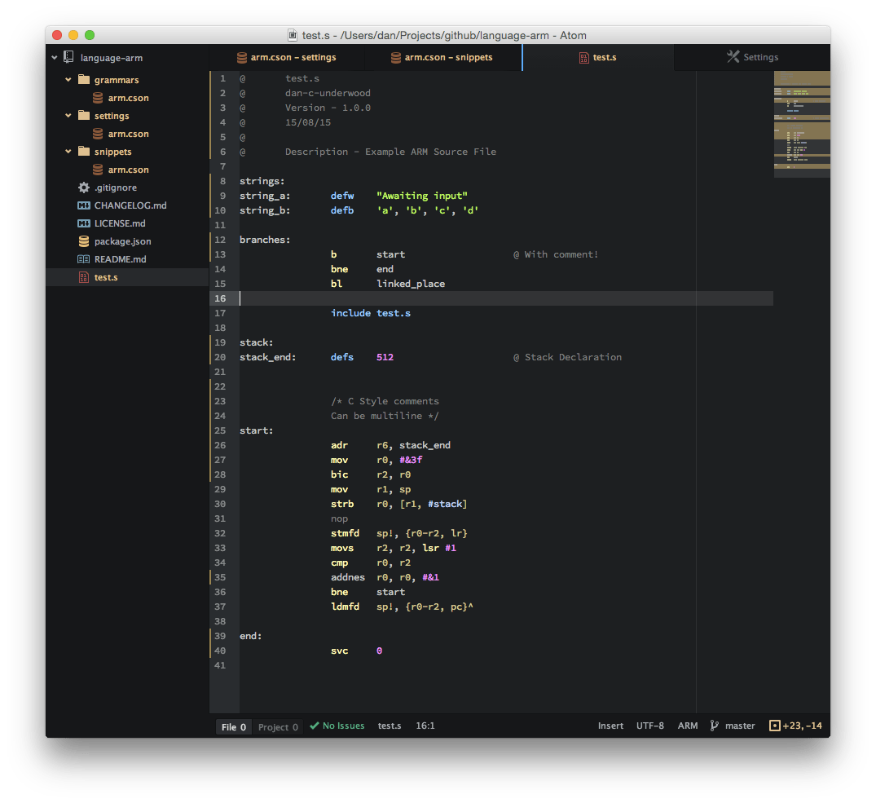
Task: Click the minimap preview pane
Action: coord(801,122)
